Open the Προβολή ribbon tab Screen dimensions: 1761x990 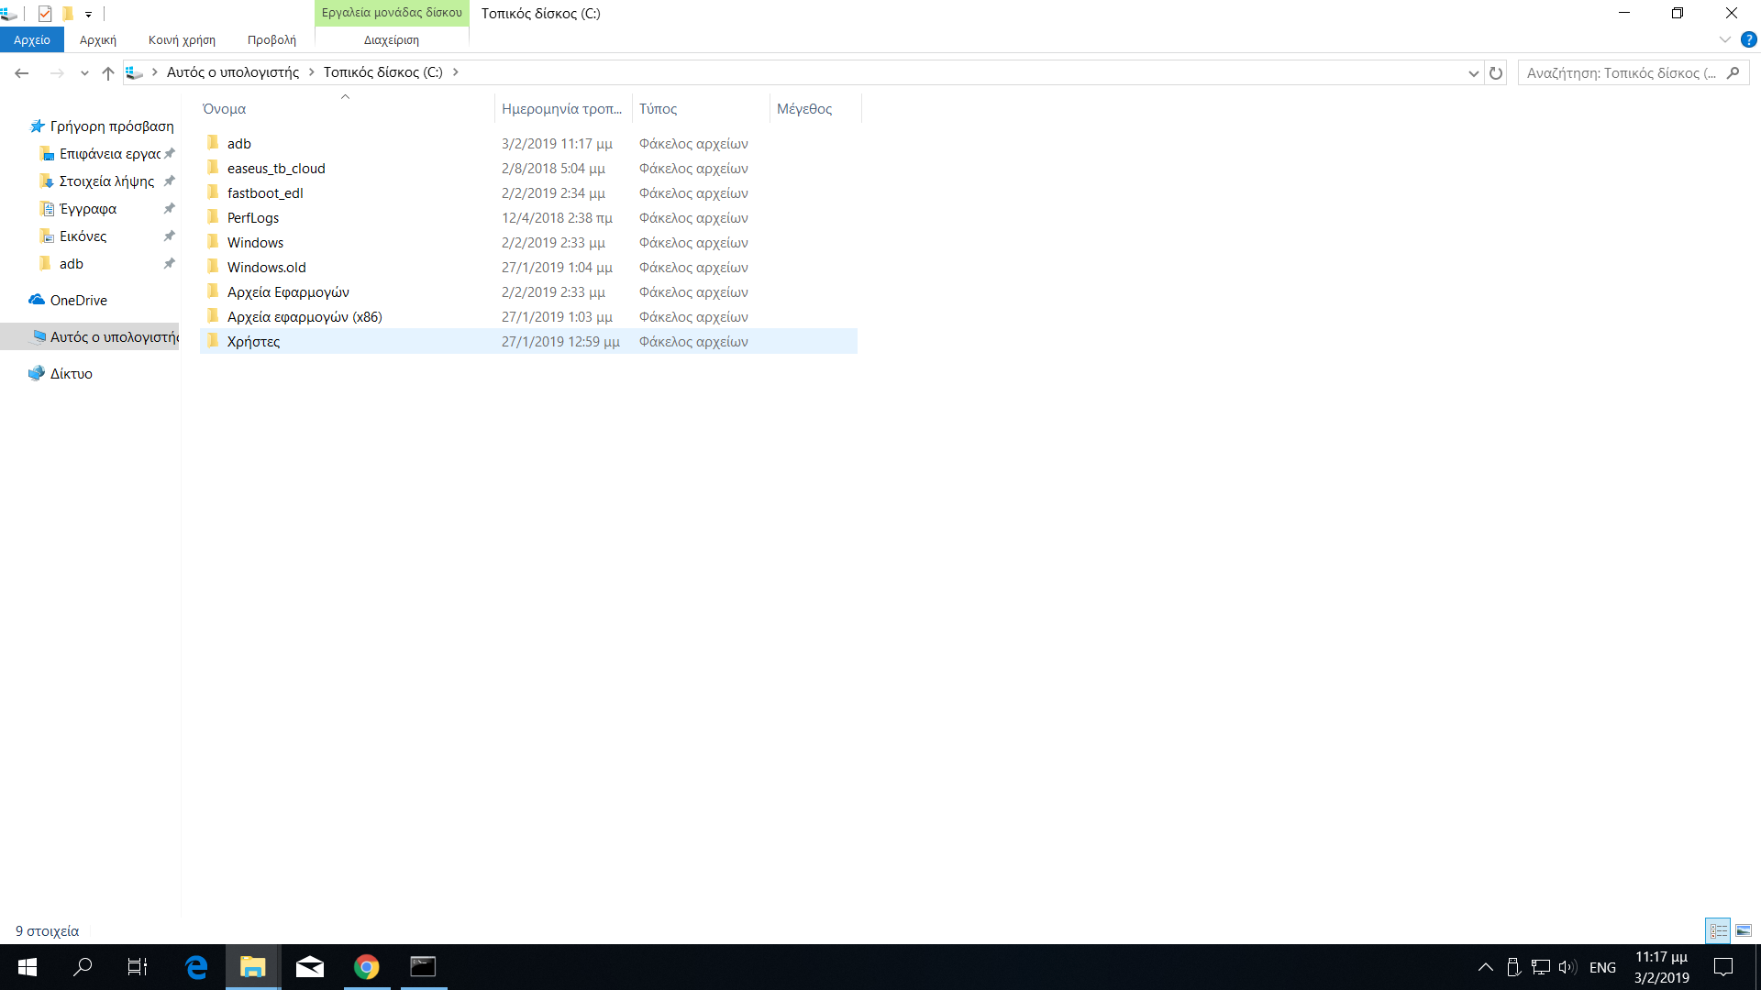(271, 40)
